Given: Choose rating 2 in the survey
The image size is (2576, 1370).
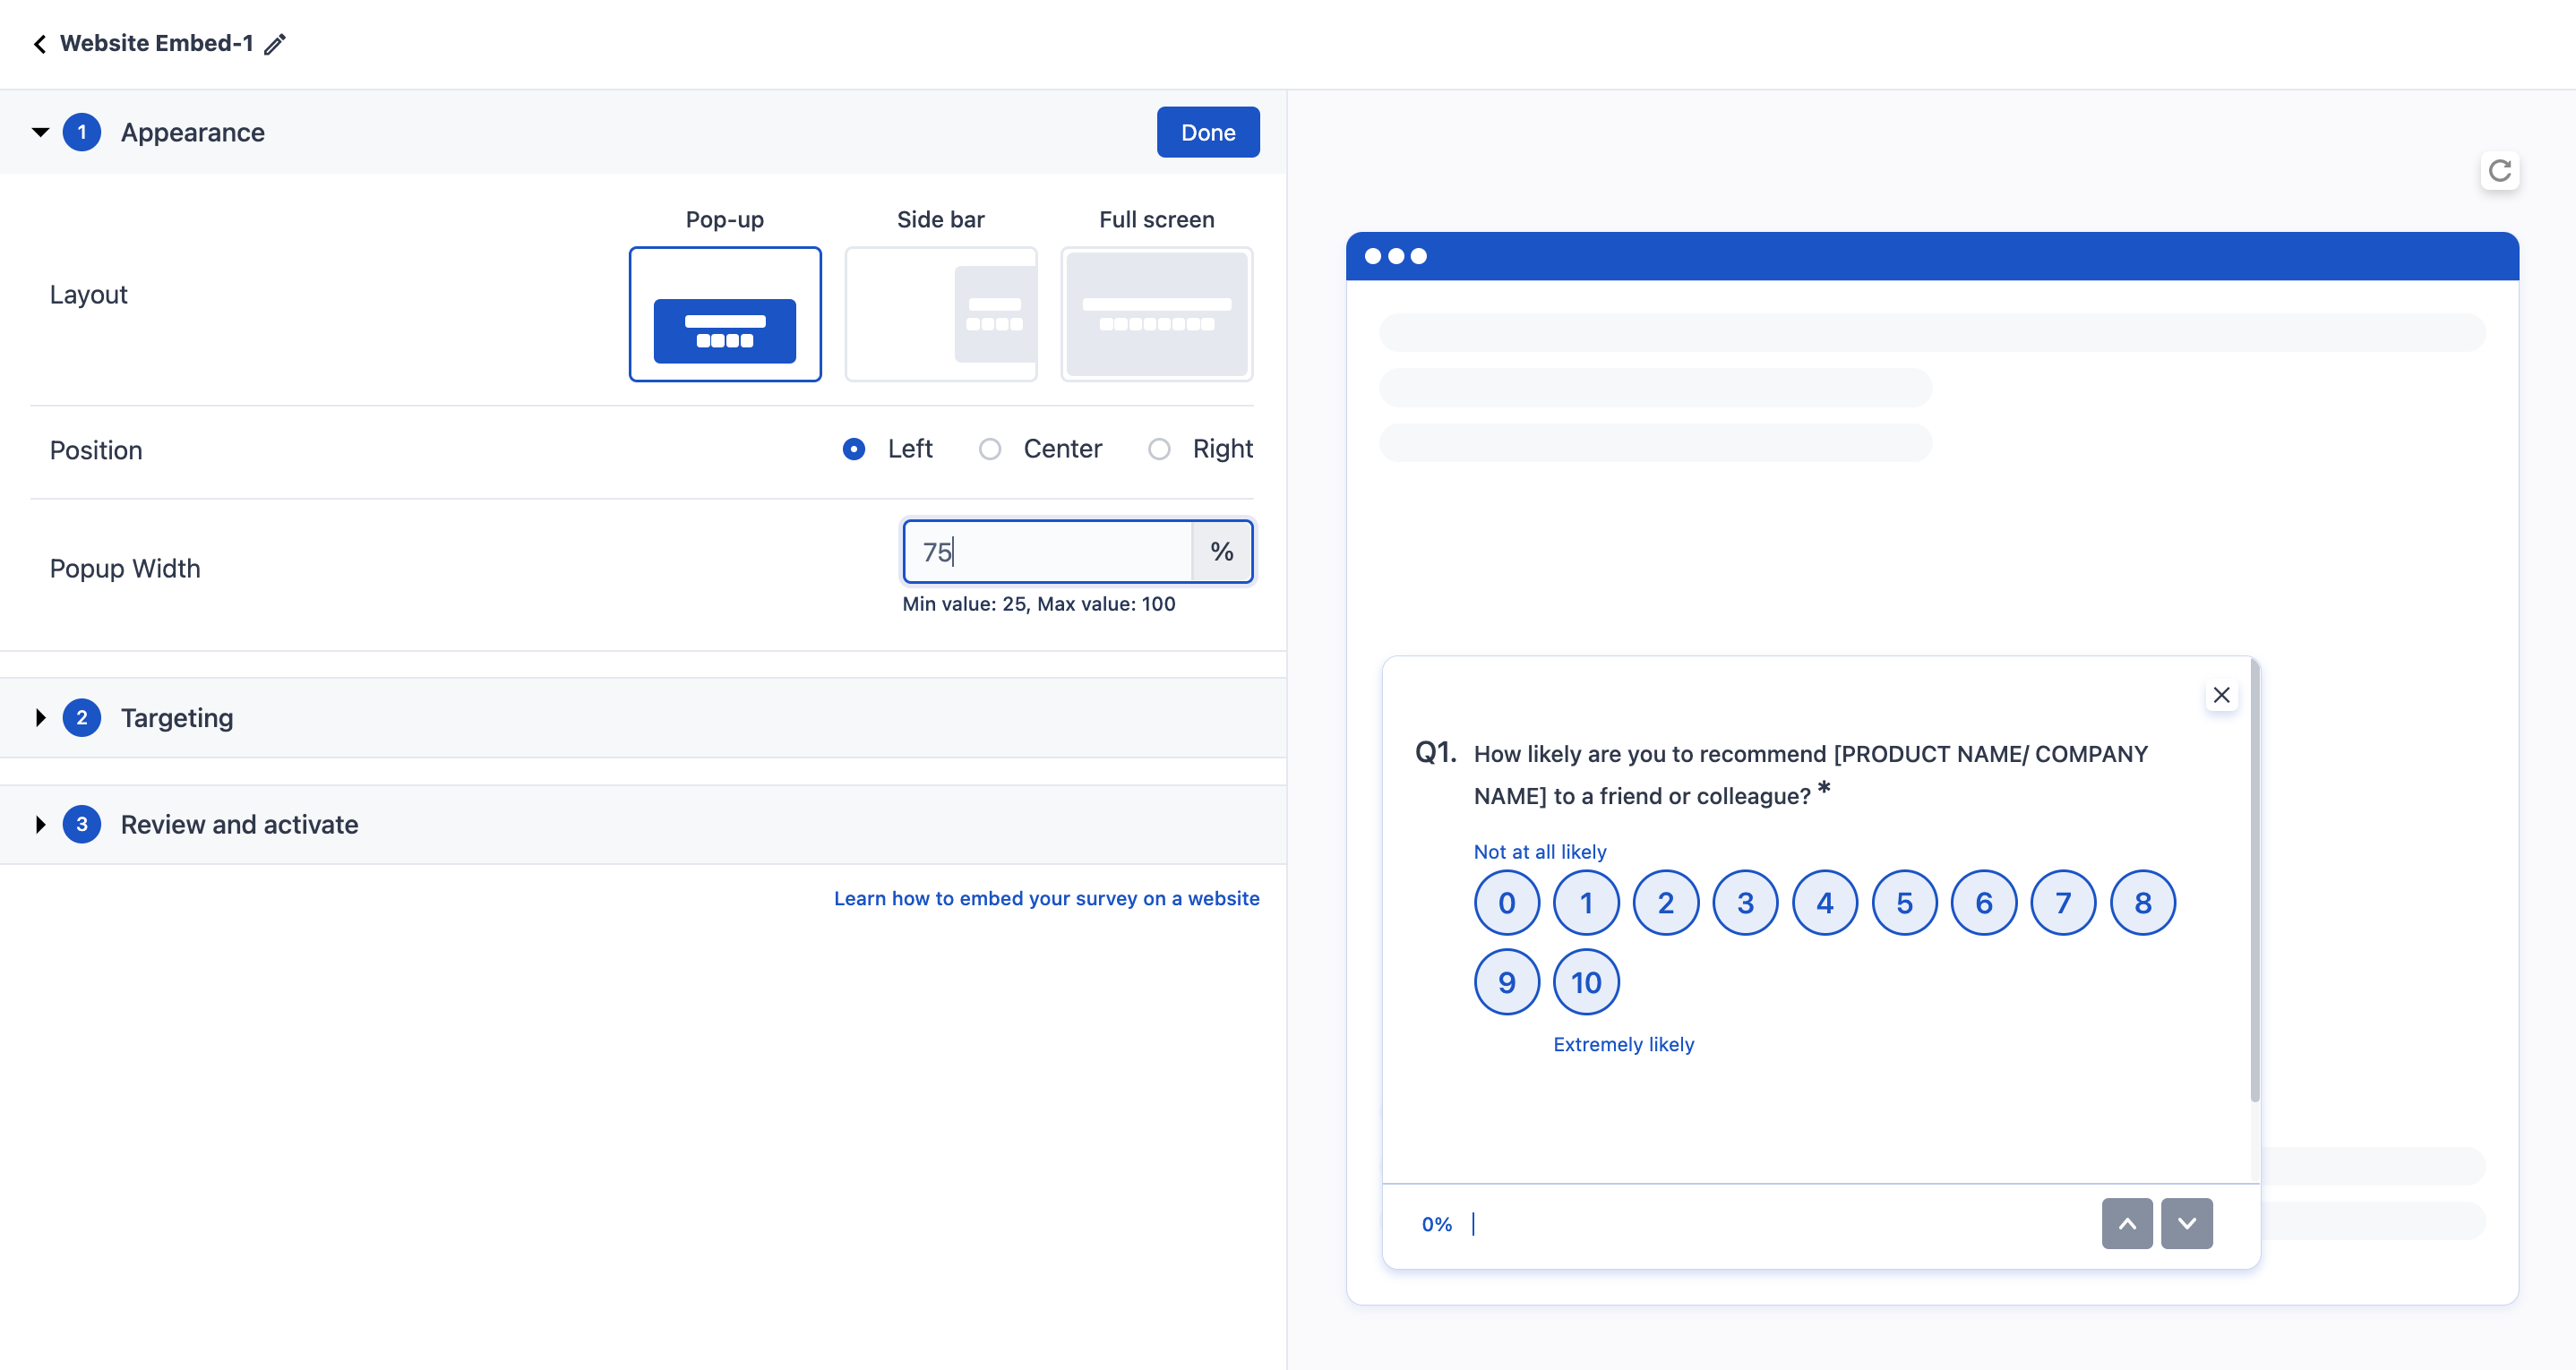Looking at the screenshot, I should pos(1666,903).
